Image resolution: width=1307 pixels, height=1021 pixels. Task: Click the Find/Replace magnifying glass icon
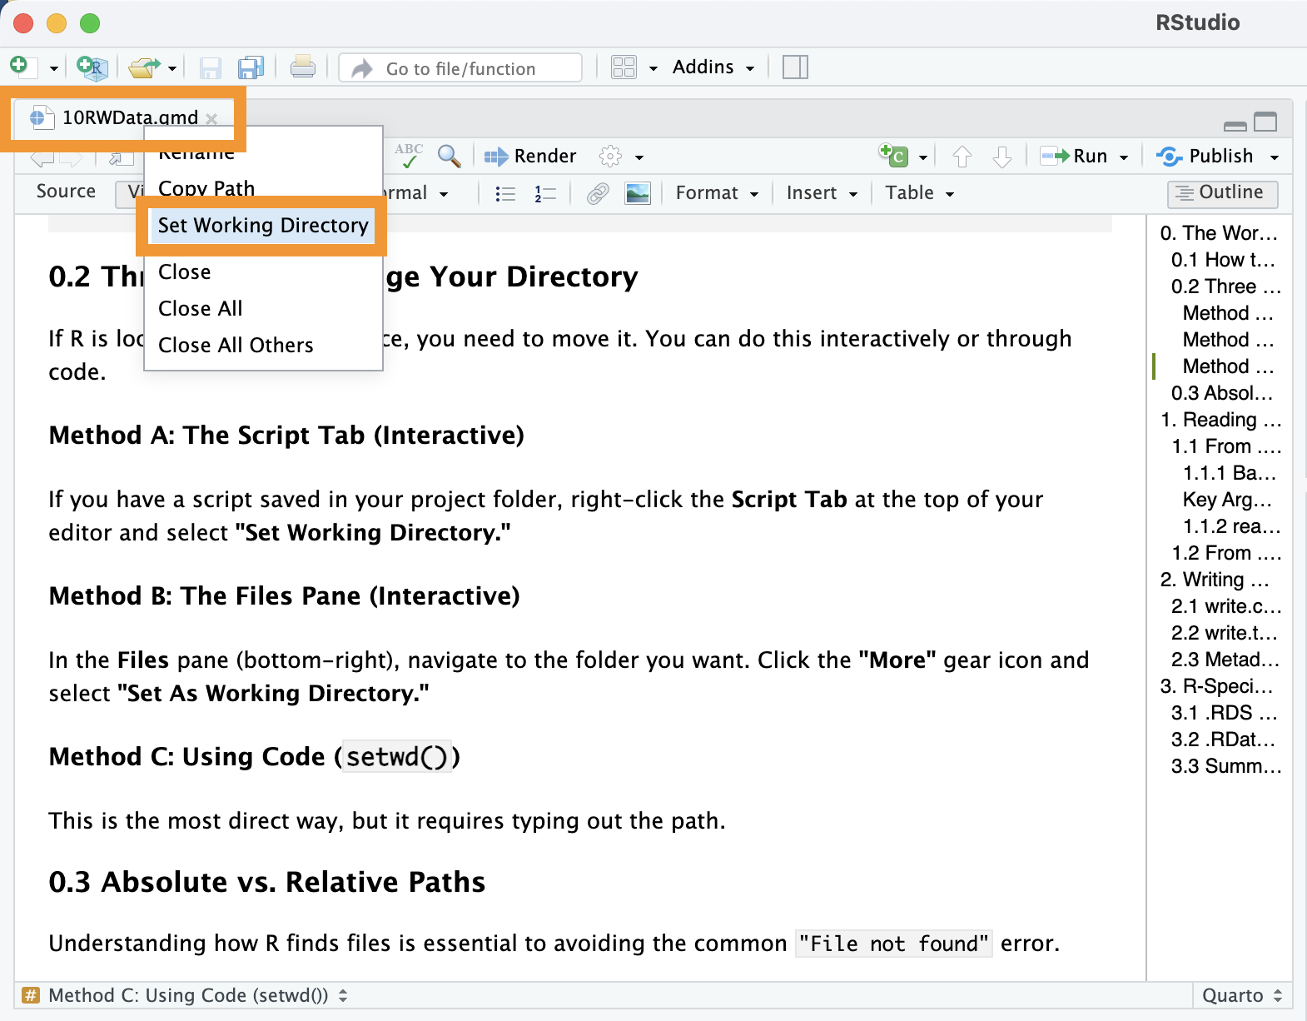tap(449, 156)
